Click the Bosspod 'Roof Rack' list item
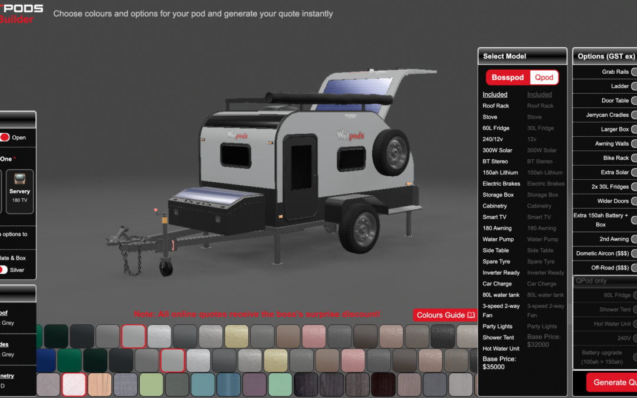This screenshot has width=637, height=398. pyautogui.click(x=495, y=106)
